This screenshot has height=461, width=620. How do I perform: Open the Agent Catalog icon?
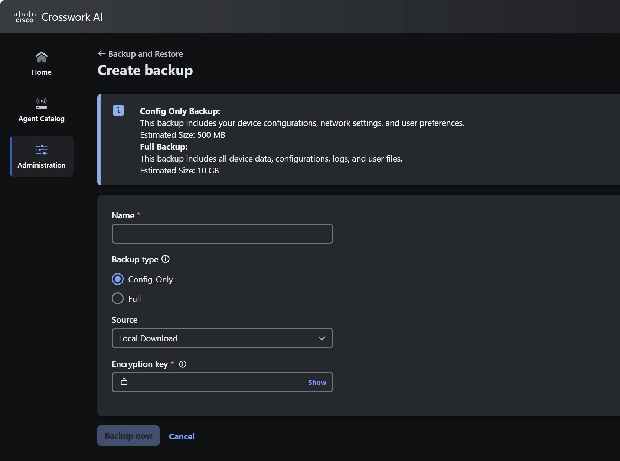(42, 103)
